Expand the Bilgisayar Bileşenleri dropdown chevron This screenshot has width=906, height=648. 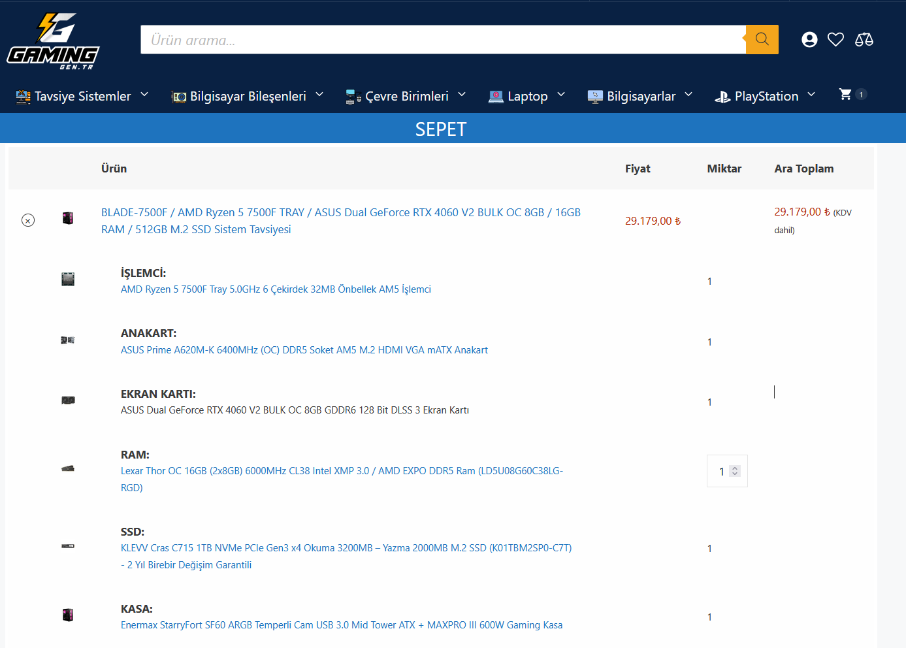tap(319, 95)
